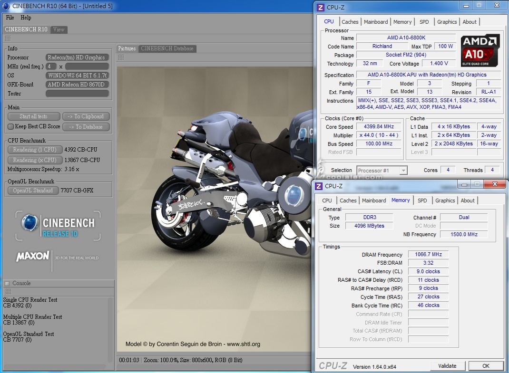Viewport: 509px width, 373px height.
Task: Enable the Keep Best CB Score checkbox
Action: [10, 127]
